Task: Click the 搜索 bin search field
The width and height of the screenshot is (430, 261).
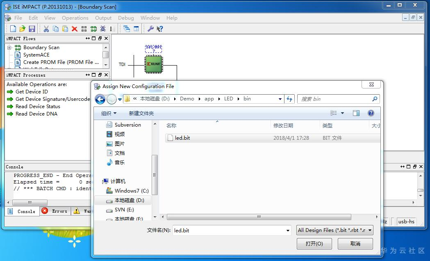Action: (x=335, y=99)
